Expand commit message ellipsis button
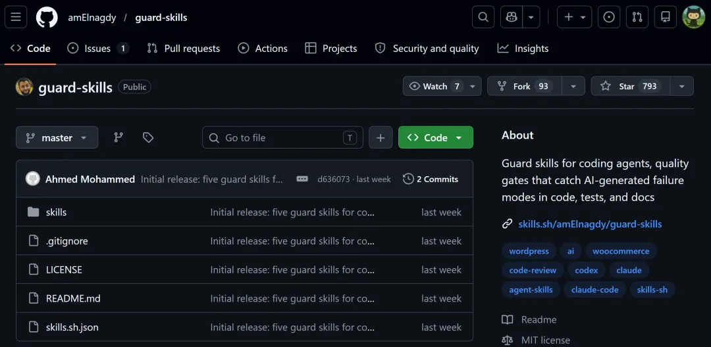Screen dimensions: 711x347 (302, 179)
